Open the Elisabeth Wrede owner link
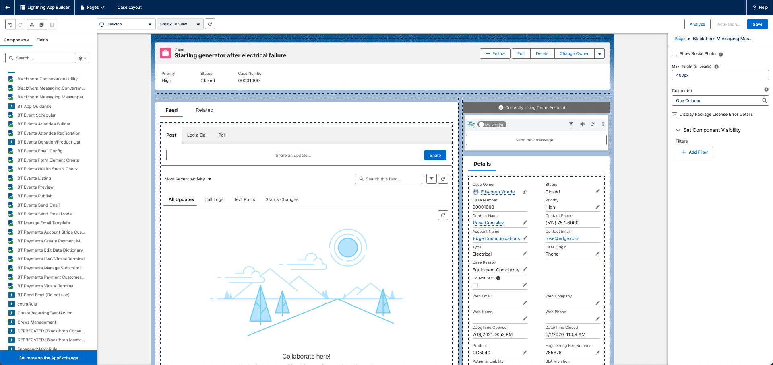Viewport: 773px width, 365px height. coord(498,192)
